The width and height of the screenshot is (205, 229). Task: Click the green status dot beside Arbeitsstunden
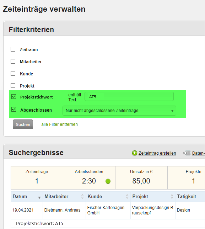click(108, 181)
